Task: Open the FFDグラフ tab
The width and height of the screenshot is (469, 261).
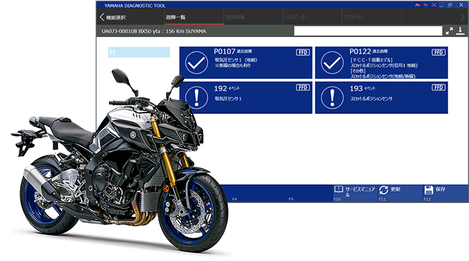Action: [371, 17]
